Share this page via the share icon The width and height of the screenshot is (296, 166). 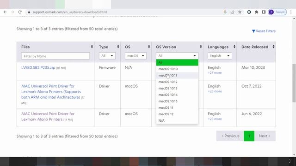[x=232, y=12]
